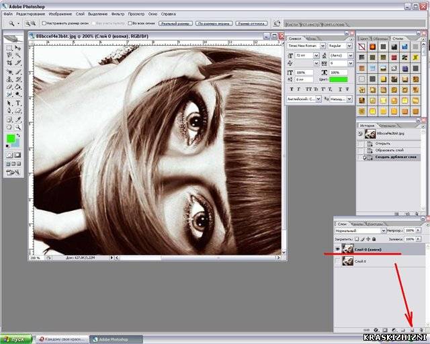Toggle lock position in Layers panel
Viewport: 430px width, 344px height.
[x=368, y=239]
